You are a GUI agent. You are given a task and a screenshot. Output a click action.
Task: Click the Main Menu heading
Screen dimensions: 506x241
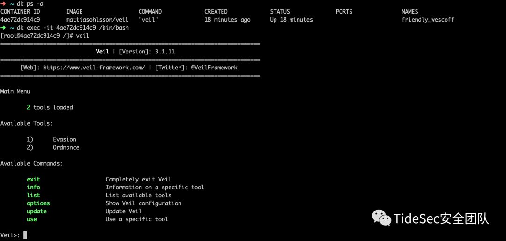(15, 91)
